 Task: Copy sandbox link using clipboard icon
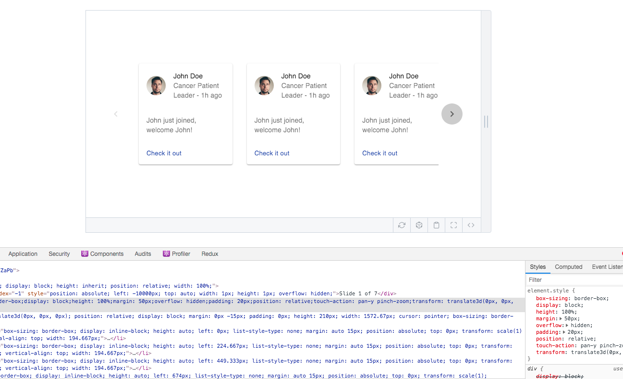point(436,225)
